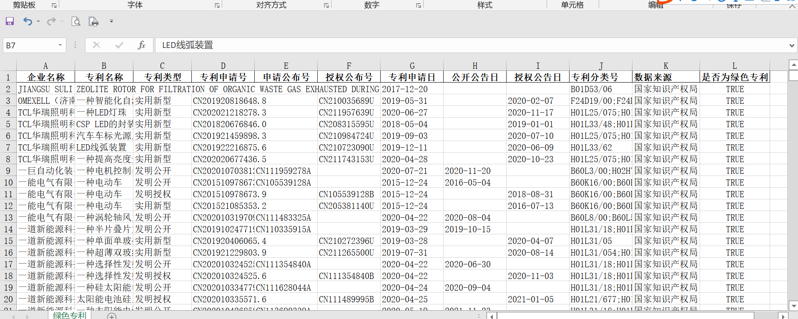
Task: Click header cell 专利分类号
Action: (601, 77)
